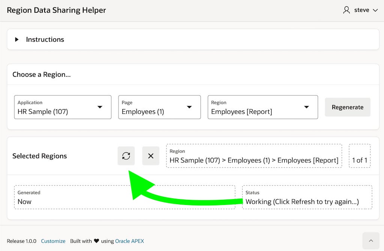Click the heart icon in the footer
Viewport: 384px width, 251px height.
96,241
